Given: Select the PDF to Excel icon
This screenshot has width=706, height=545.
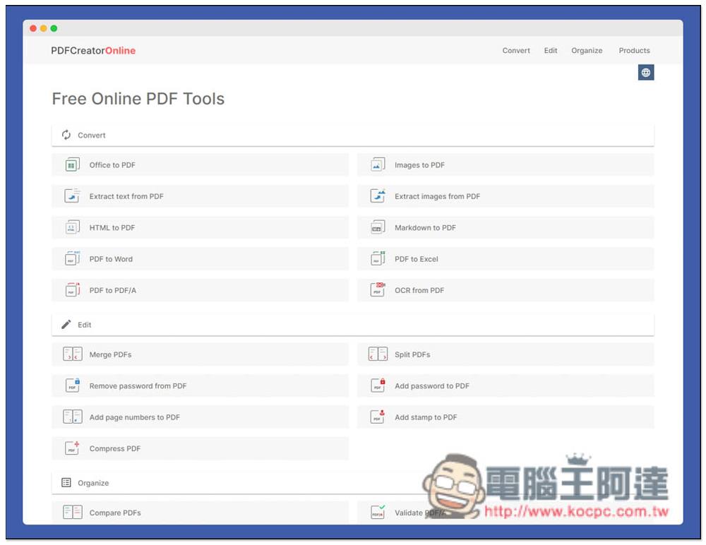Looking at the screenshot, I should (x=378, y=258).
